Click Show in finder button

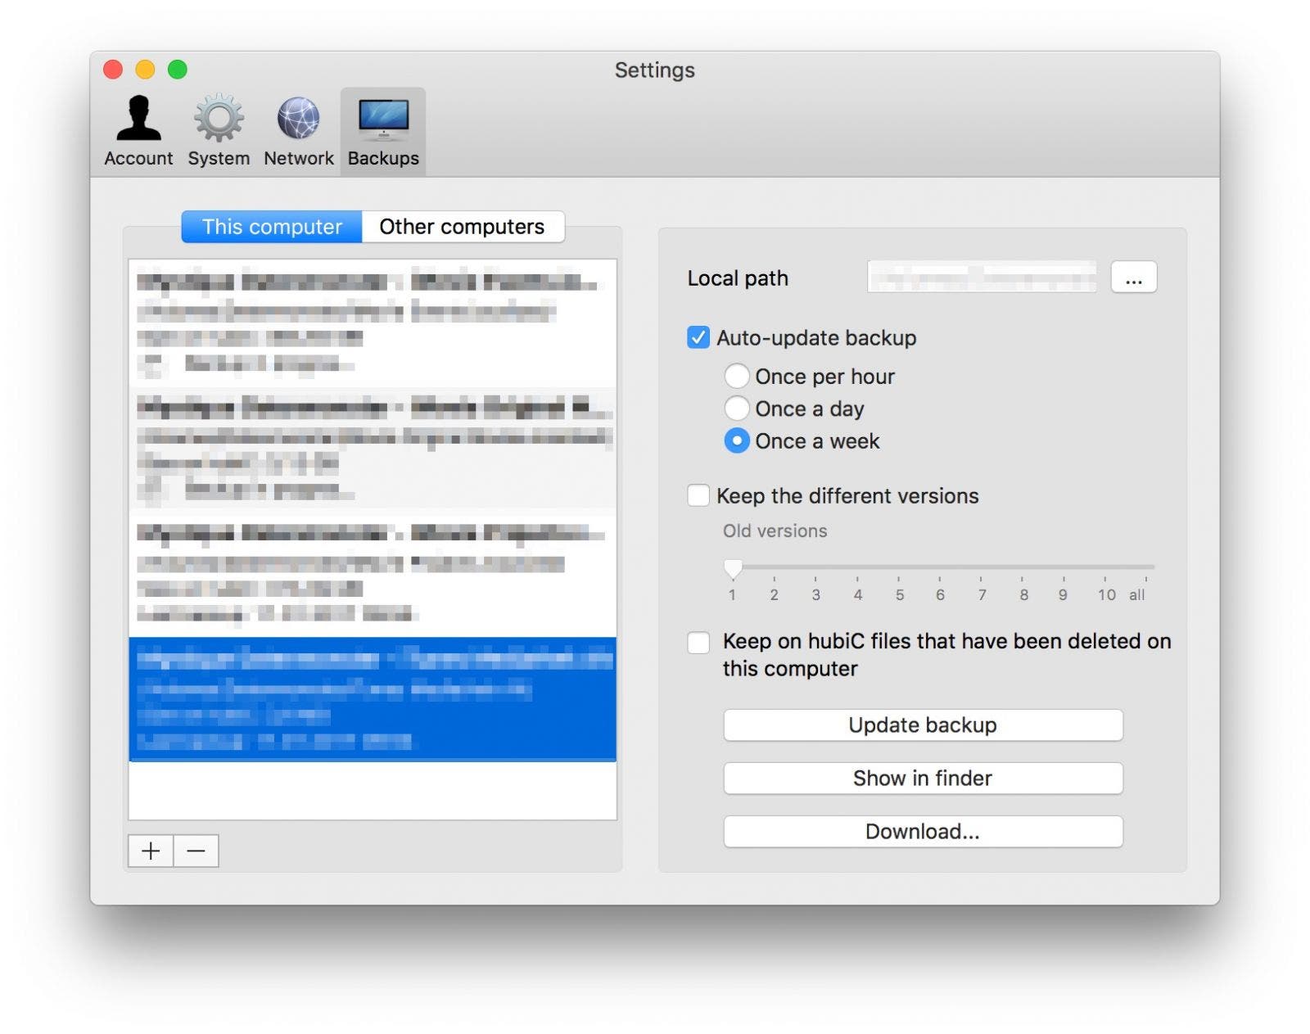point(923,779)
